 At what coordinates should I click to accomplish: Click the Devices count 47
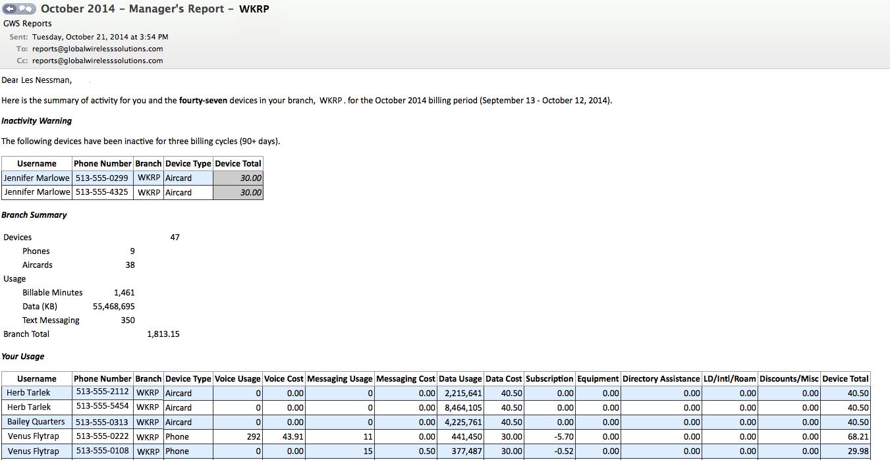click(175, 238)
